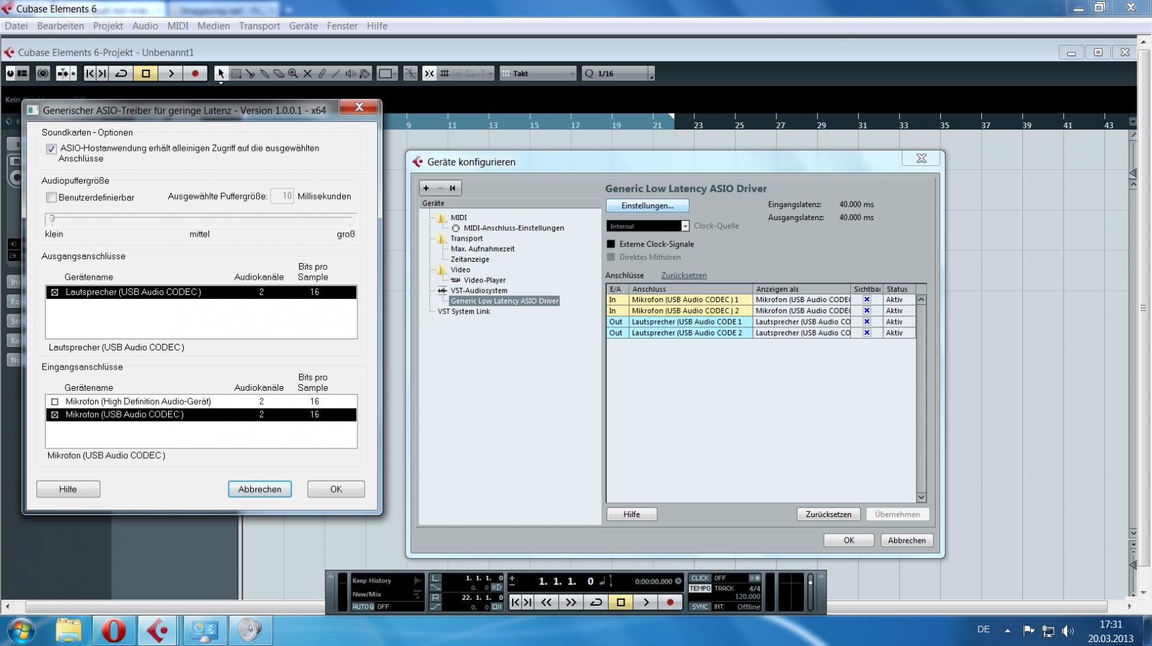
Task: Click the port list scroll-down arrow
Action: (x=920, y=497)
